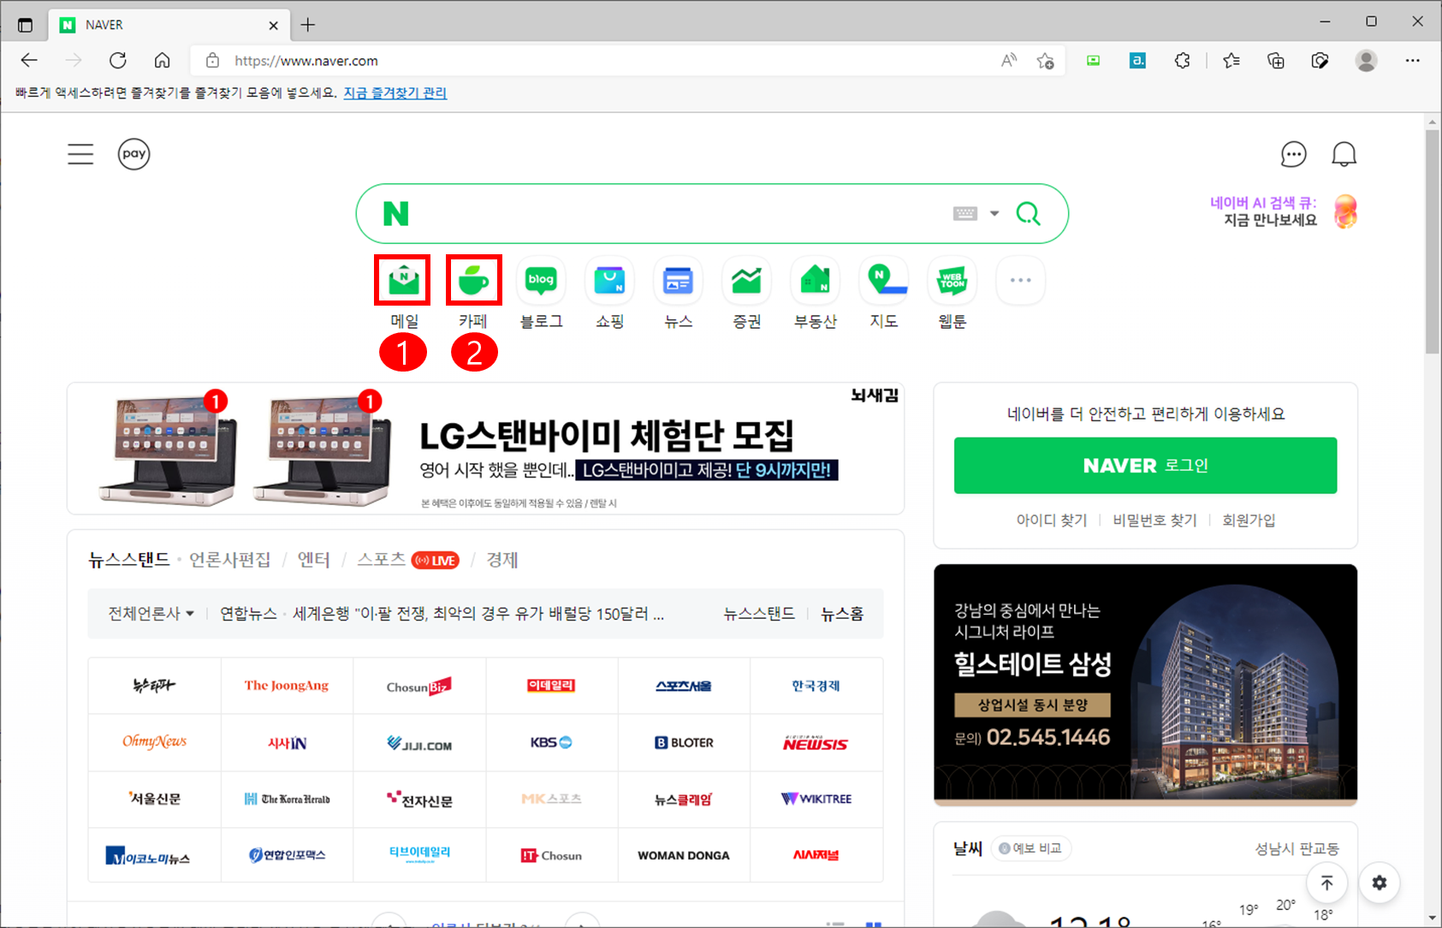Select the 언론사편집 tab
This screenshot has width=1442, height=928.
click(229, 560)
